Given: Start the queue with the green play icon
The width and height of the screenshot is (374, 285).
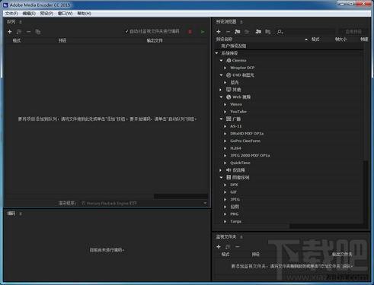Looking at the screenshot, I should coord(203,32).
